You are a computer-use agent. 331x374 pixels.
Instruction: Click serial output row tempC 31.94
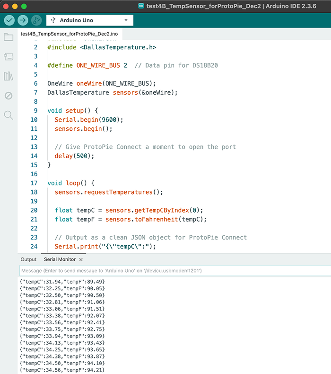point(62,282)
